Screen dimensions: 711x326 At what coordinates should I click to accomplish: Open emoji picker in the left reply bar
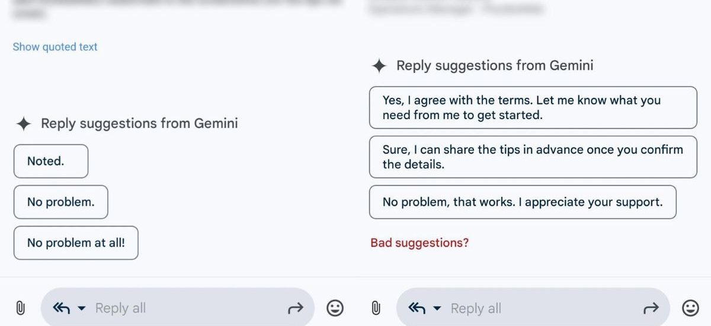[x=335, y=308]
